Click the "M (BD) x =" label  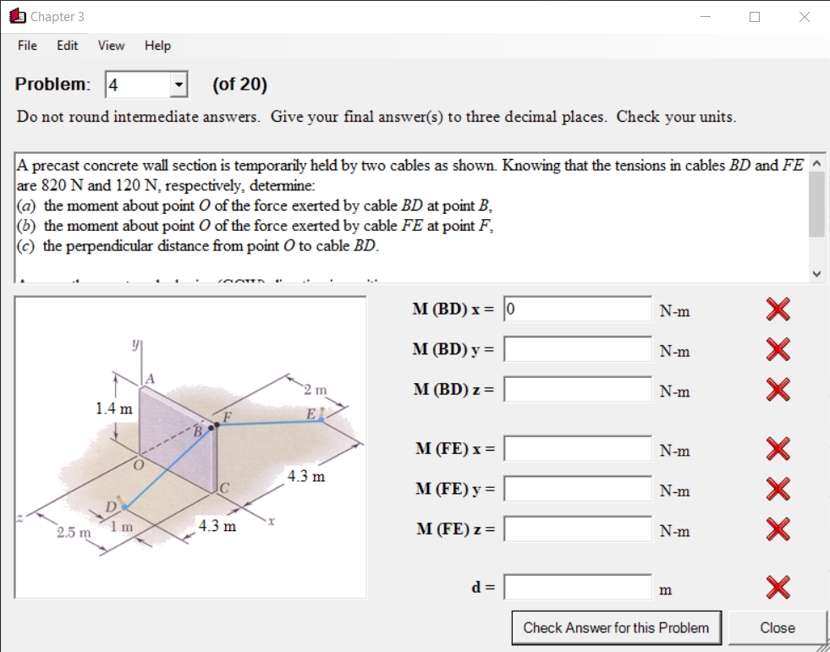tap(453, 309)
